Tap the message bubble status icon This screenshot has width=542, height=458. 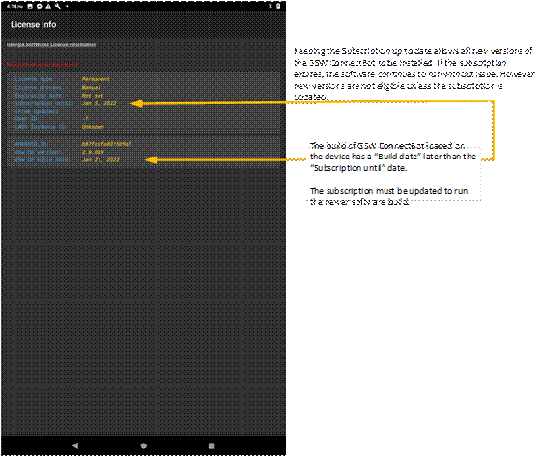pos(40,6)
